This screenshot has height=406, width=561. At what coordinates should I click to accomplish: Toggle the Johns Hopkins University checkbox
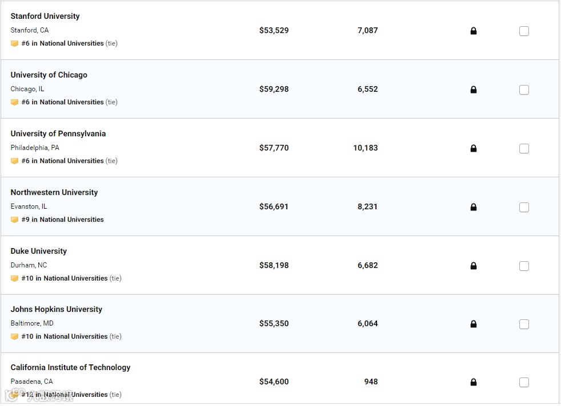pos(524,324)
